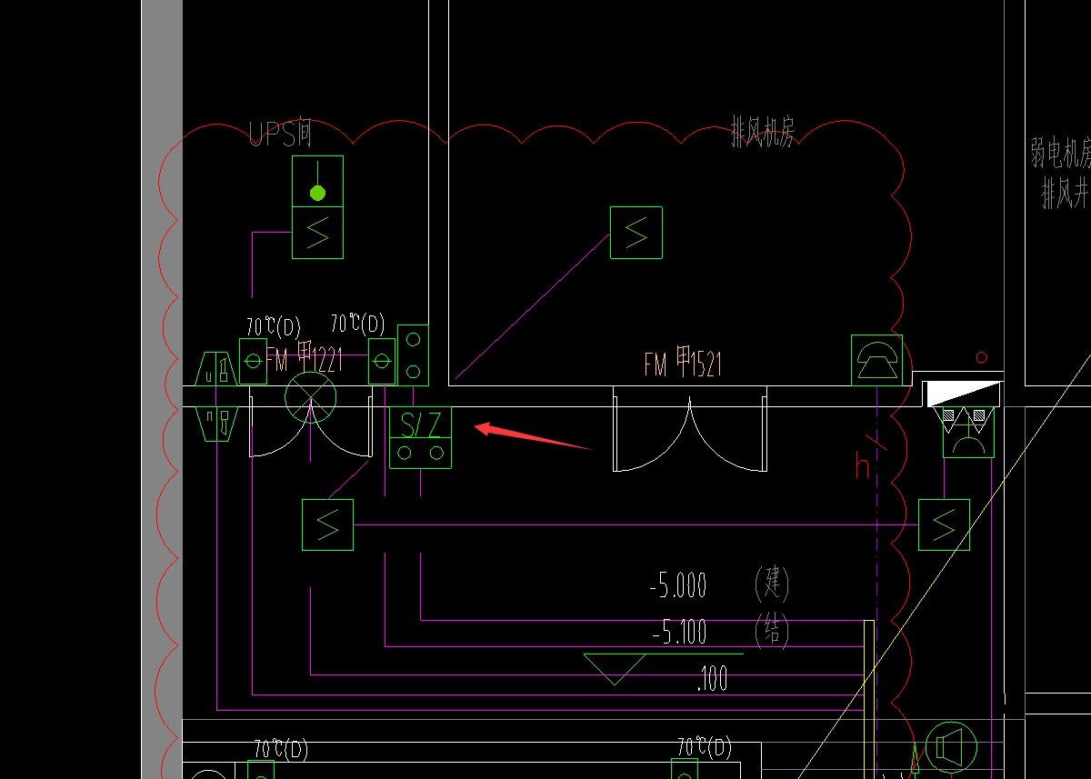Select the two-circle module box symbol
Viewport: 1091px width, 779px height.
[413, 355]
